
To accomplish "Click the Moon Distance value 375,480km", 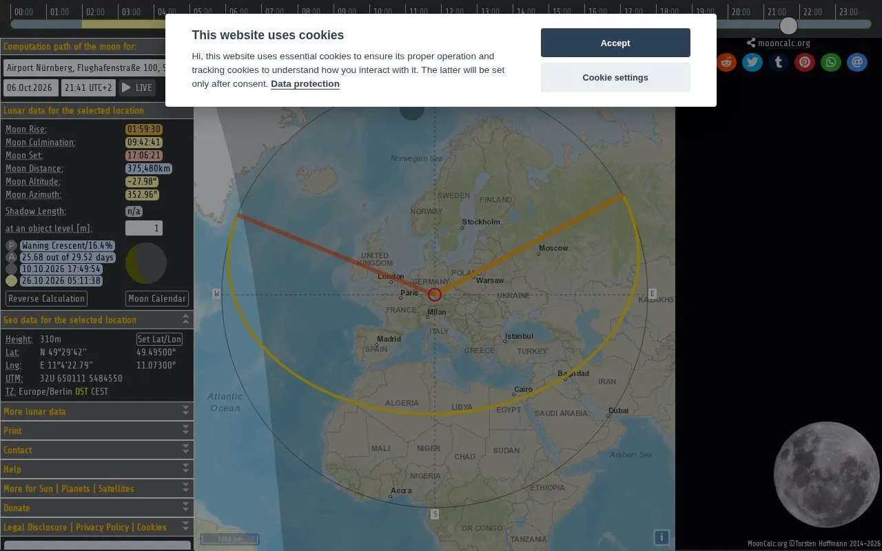I will click(149, 169).
